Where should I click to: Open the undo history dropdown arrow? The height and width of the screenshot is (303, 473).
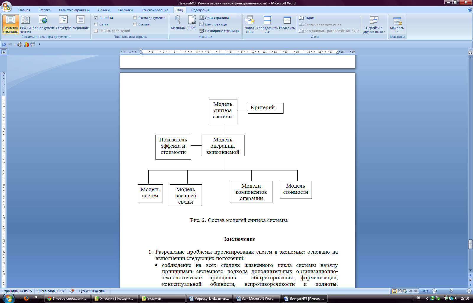point(14,44)
